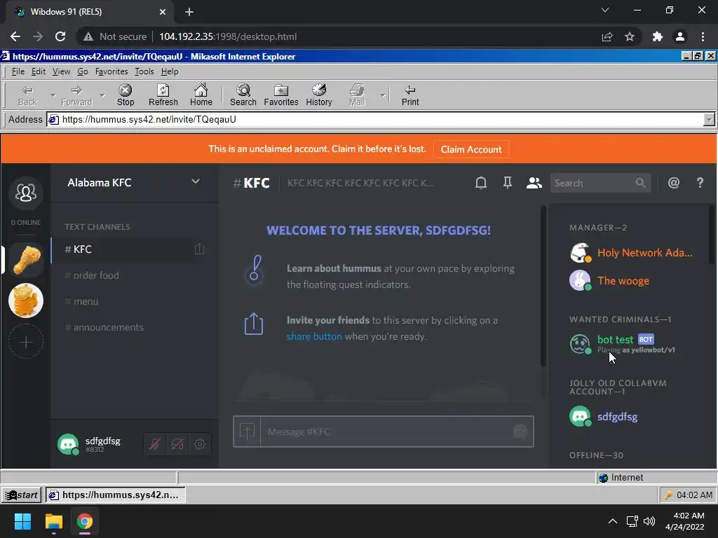The height and width of the screenshot is (538, 718).
Task: Open notification bell settings
Action: coord(481,183)
